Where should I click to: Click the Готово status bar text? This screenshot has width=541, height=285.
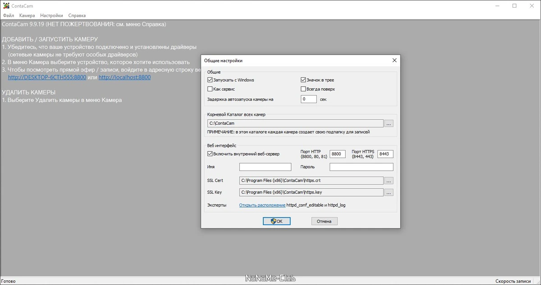click(8, 281)
